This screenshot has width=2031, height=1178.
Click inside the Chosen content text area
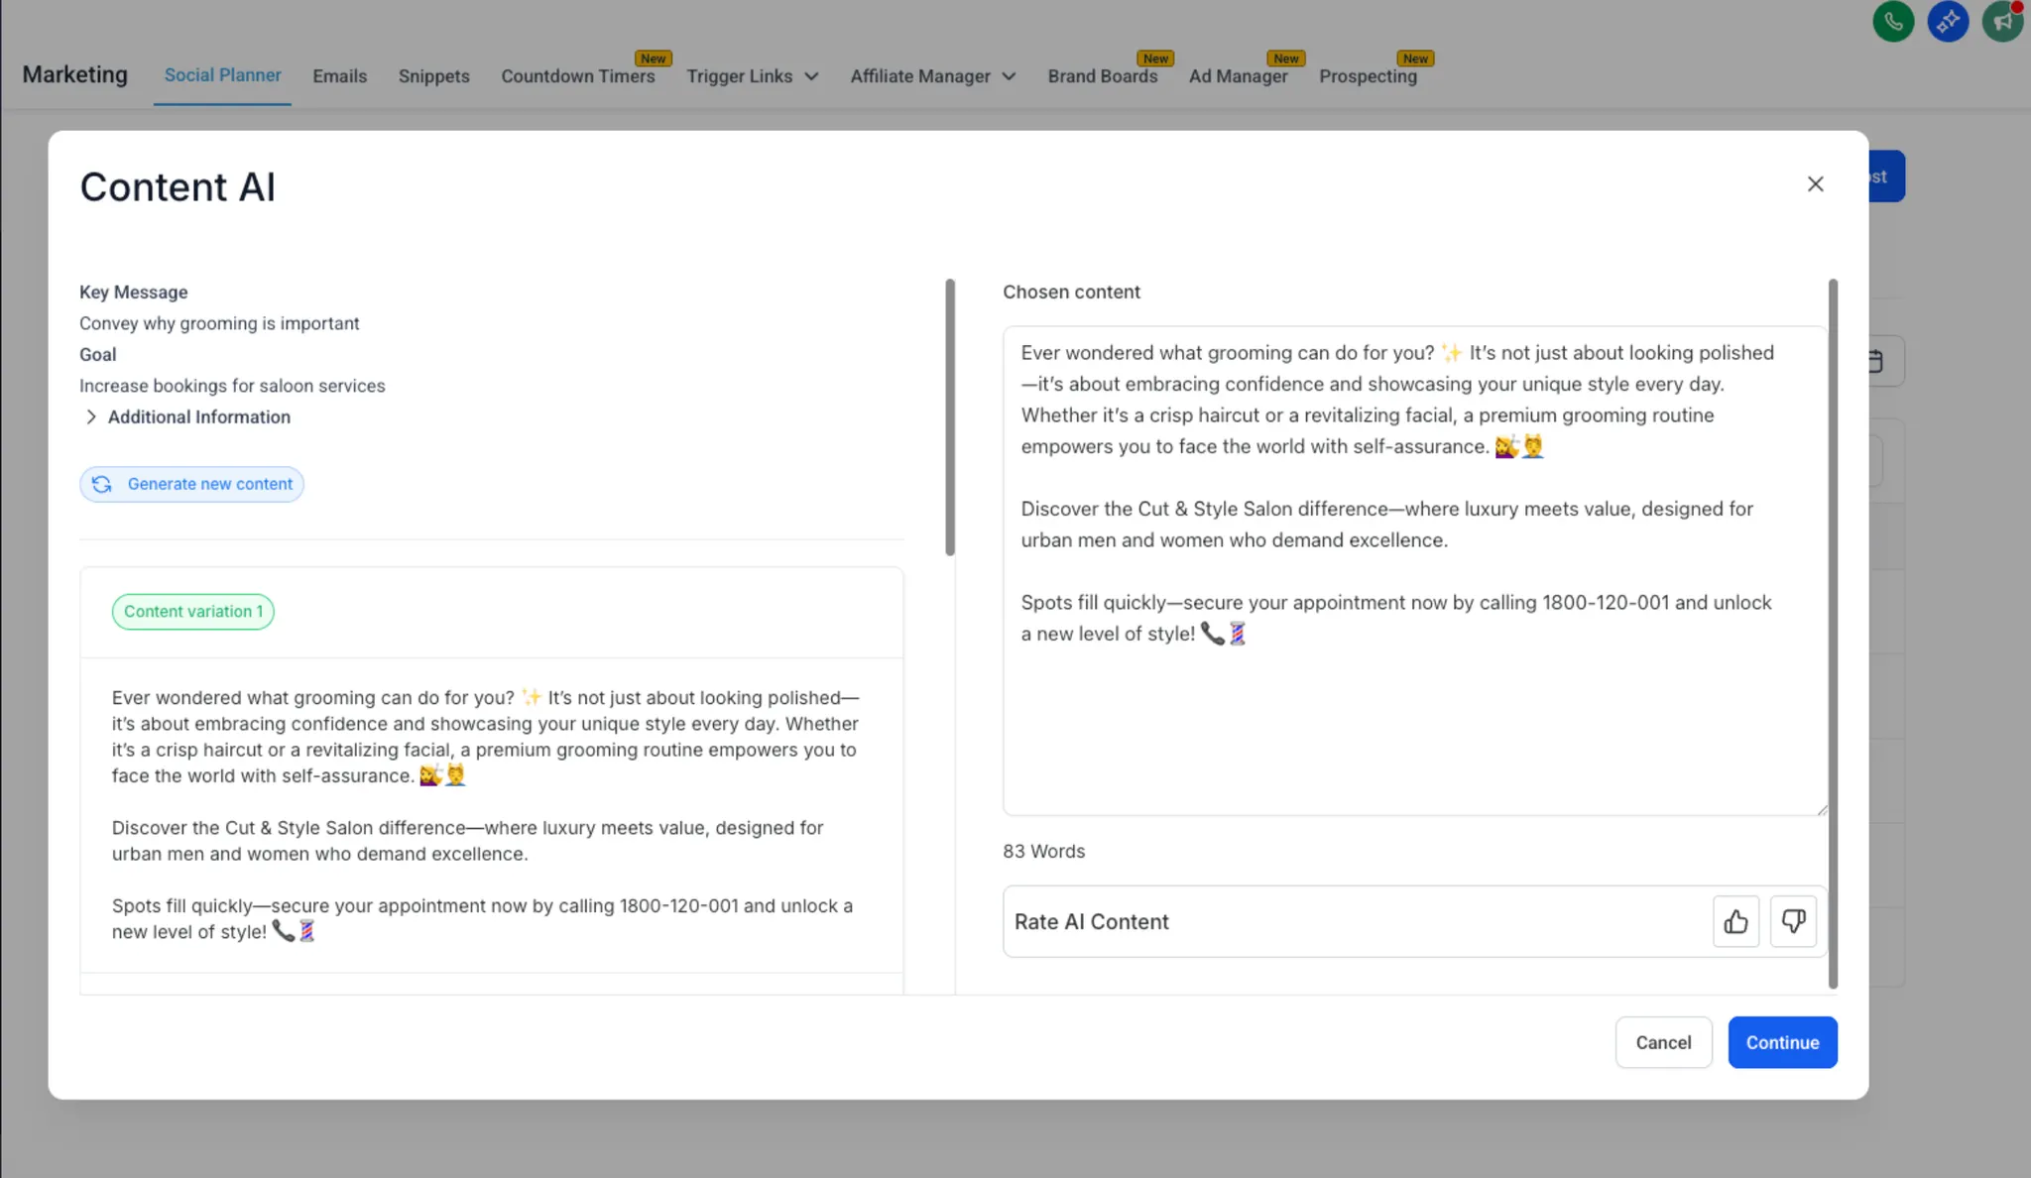click(1413, 724)
